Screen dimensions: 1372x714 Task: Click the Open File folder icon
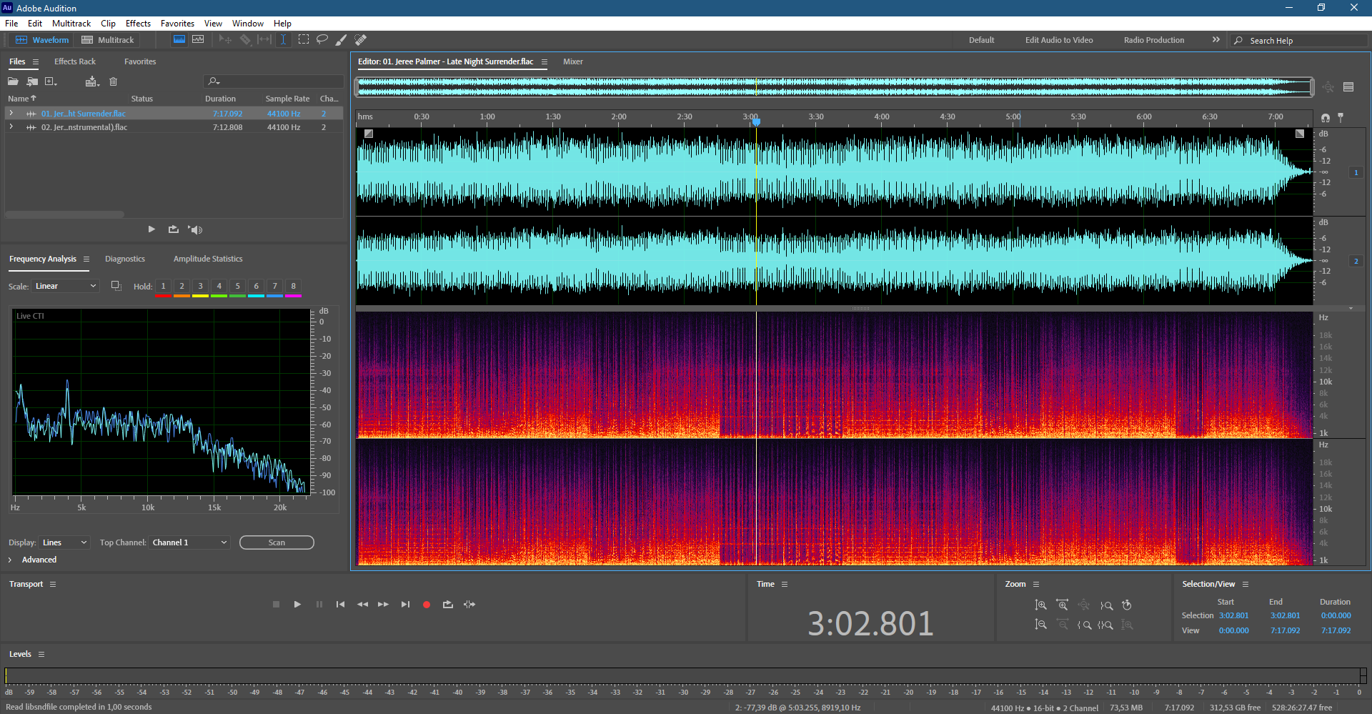click(13, 81)
